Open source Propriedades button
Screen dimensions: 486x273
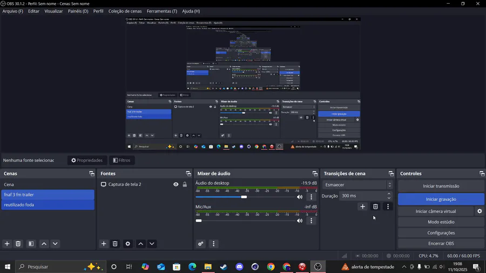tap(87, 160)
